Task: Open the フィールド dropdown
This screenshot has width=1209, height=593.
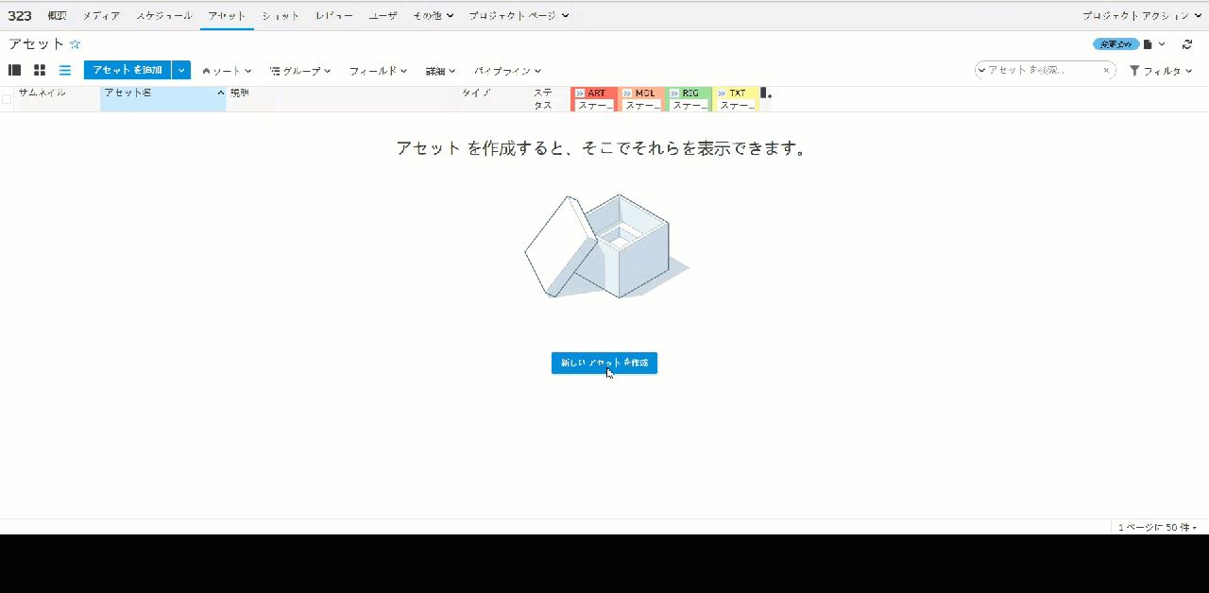Action: point(377,70)
